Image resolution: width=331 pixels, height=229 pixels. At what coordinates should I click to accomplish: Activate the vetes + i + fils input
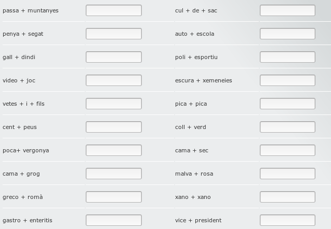pyautogui.click(x=113, y=104)
